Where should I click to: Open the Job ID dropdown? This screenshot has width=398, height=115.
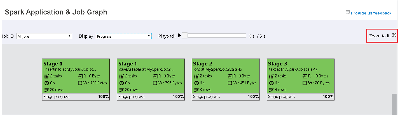(44, 36)
